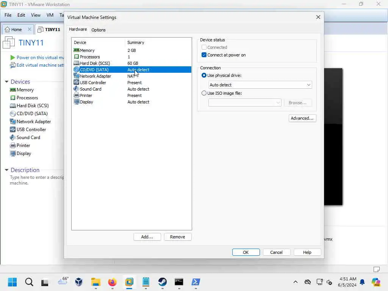Select the 60 GB Hard Disk summary value
388x291 pixels.
pyautogui.click(x=133, y=63)
